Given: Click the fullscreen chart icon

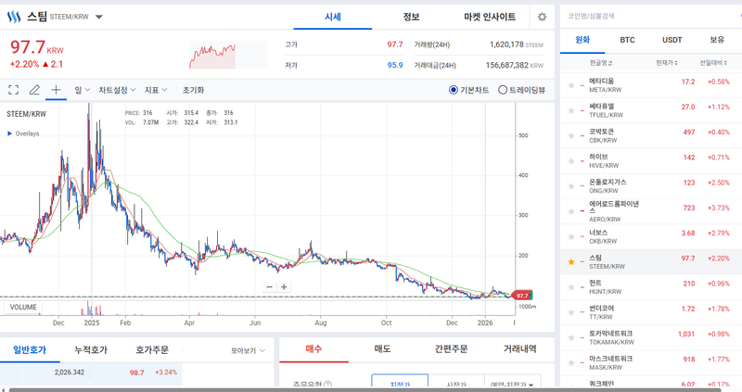Looking at the screenshot, I should pos(13,90).
